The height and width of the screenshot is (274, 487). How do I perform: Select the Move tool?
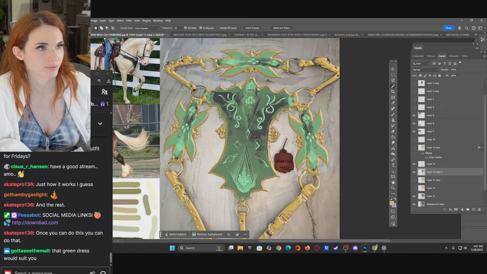(x=393, y=69)
